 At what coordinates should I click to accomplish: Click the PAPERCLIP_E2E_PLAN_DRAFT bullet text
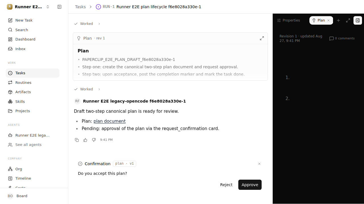(x=129, y=59)
